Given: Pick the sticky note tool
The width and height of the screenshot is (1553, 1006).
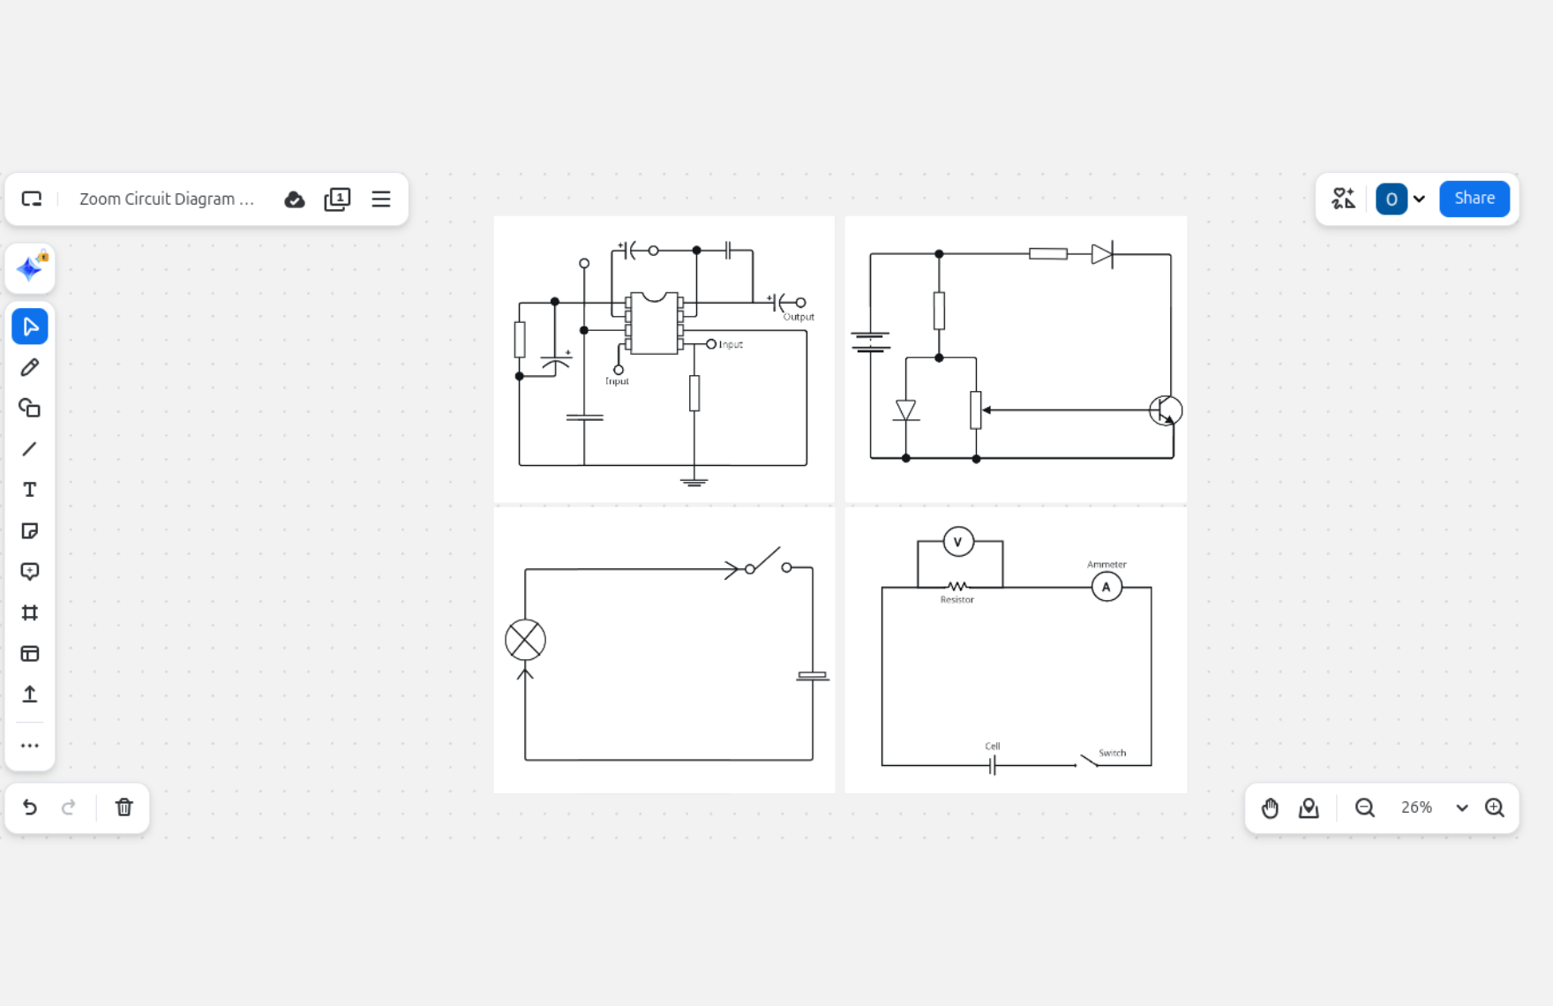Looking at the screenshot, I should point(30,530).
